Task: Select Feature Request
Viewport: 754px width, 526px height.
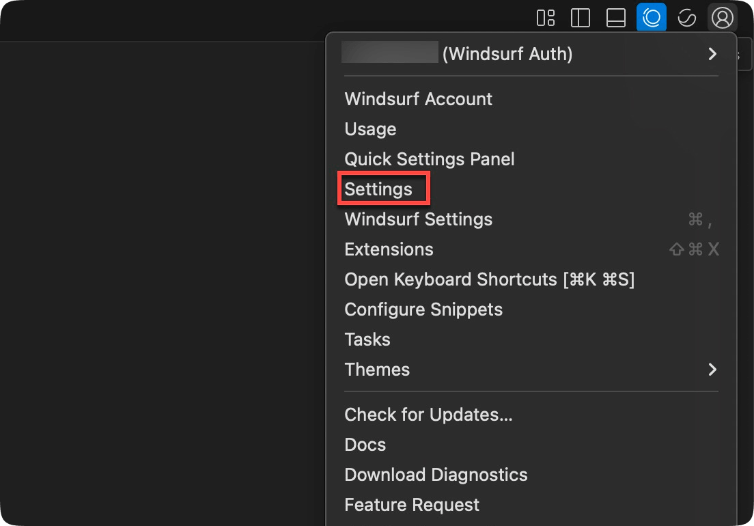Action: 412,505
